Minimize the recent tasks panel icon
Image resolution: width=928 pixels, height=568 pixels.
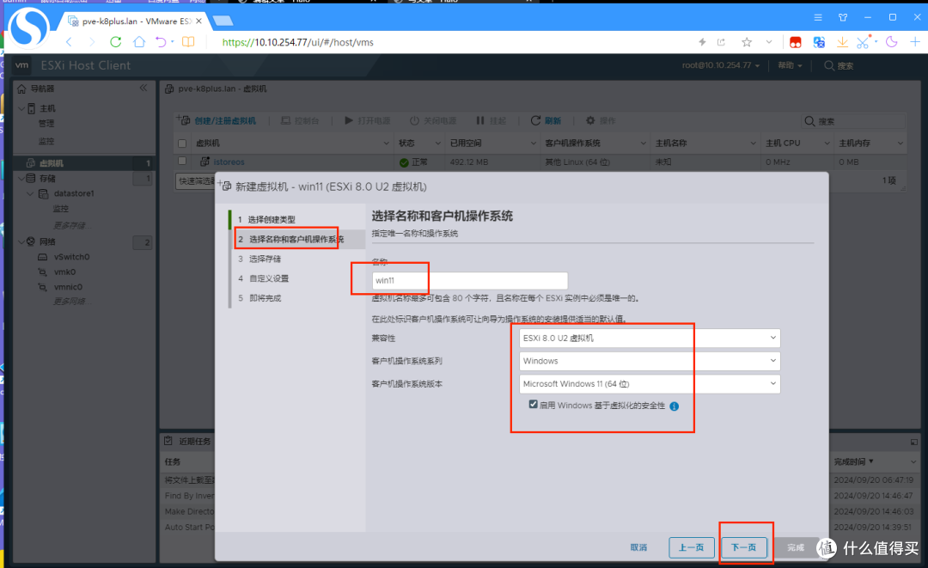[913, 442]
